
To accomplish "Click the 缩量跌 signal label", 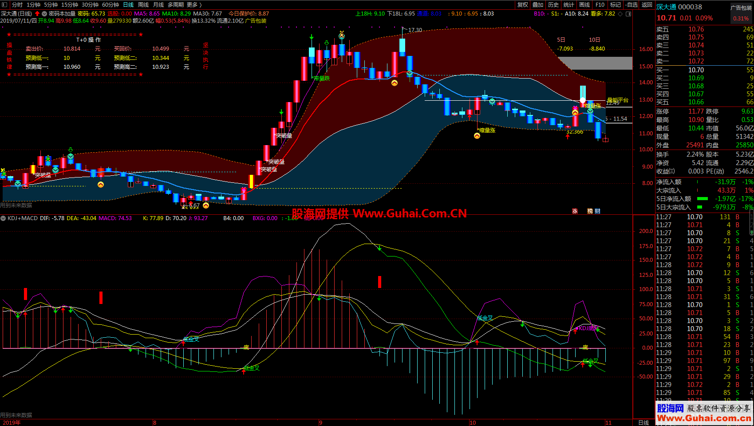I will [321, 78].
